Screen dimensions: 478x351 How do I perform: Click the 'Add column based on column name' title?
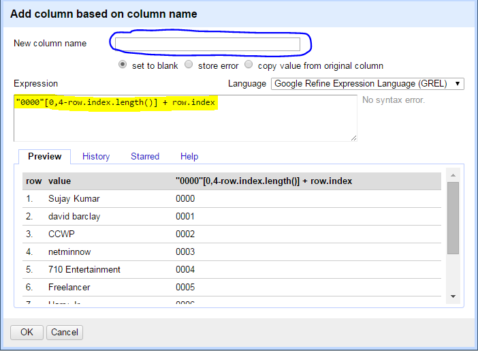coord(103,14)
